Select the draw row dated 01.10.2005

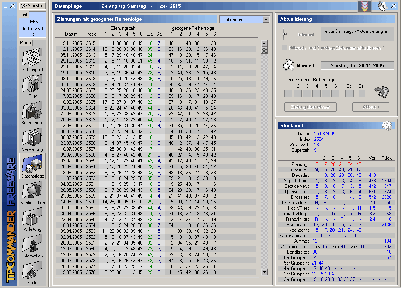[156, 85]
